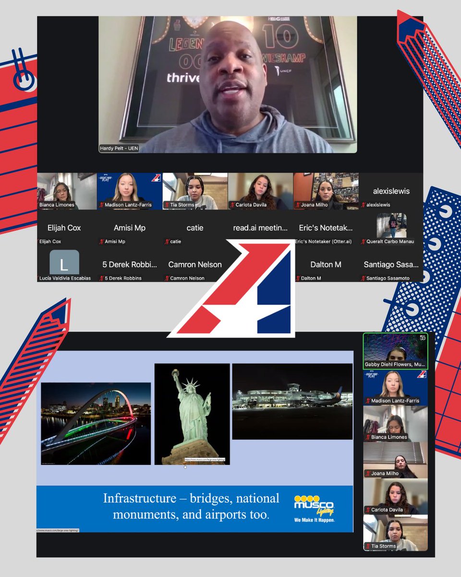Click Tia Storms's muted mic icon in slide-share sidebar

[x=367, y=546]
